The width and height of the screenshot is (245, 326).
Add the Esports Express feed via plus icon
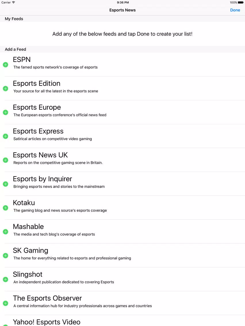tap(5, 136)
